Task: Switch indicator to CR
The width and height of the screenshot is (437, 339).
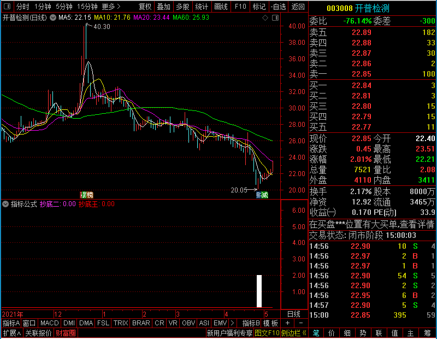Action: pos(160,323)
